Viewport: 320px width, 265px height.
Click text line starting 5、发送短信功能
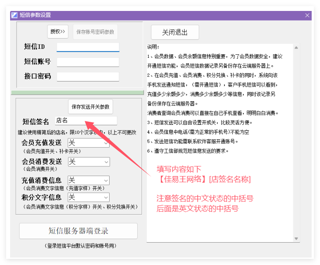[192, 141]
